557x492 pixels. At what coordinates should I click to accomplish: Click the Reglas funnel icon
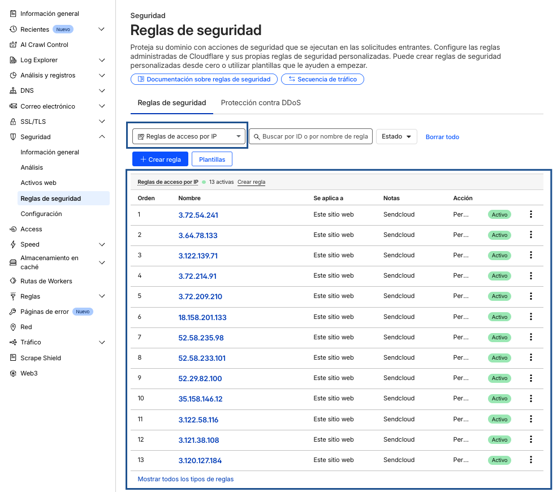[13, 296]
